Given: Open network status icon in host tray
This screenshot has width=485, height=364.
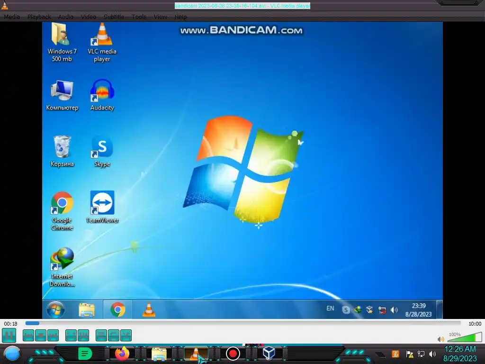Looking at the screenshot, I should click(x=421, y=354).
